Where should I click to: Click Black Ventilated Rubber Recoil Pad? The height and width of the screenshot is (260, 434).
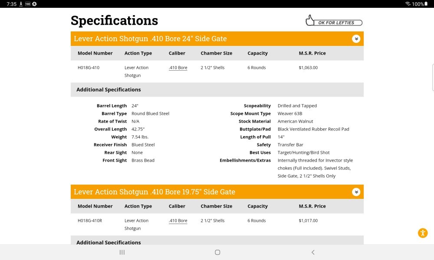tap(313, 129)
